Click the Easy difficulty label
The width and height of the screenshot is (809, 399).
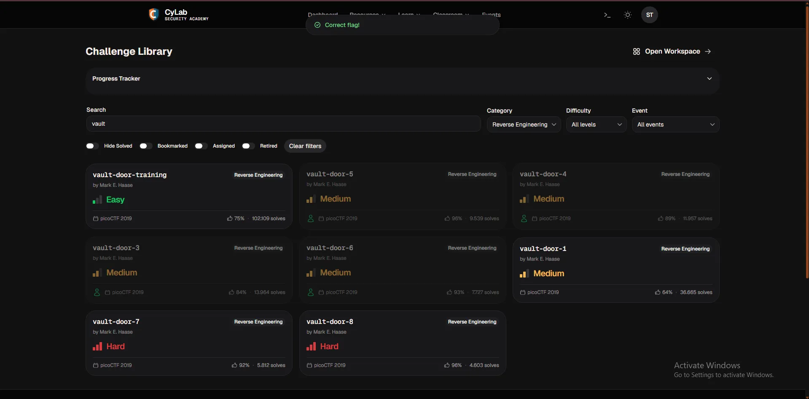pyautogui.click(x=116, y=199)
